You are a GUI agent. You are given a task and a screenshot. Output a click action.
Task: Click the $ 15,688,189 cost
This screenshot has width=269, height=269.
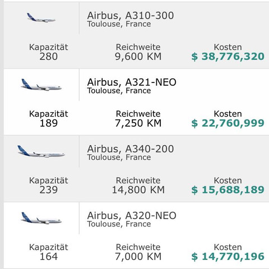pos(228,190)
